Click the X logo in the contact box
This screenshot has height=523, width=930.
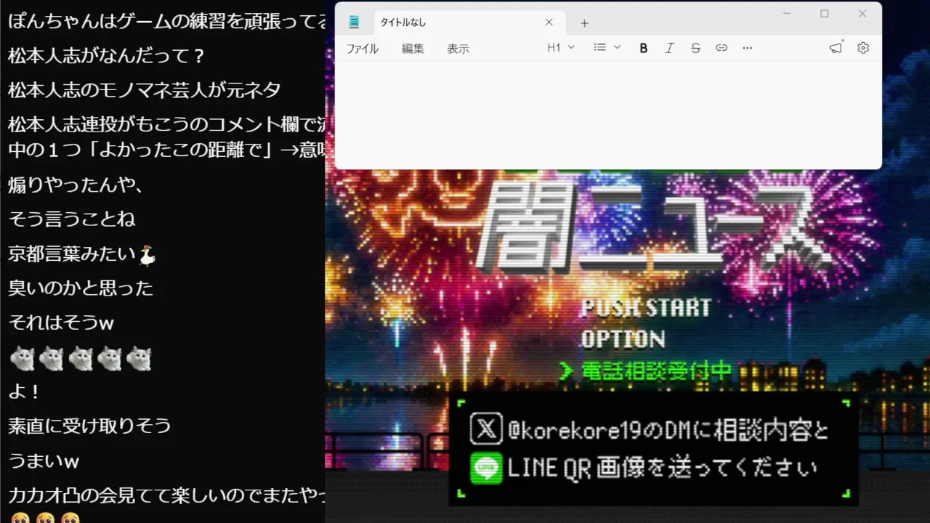point(486,429)
